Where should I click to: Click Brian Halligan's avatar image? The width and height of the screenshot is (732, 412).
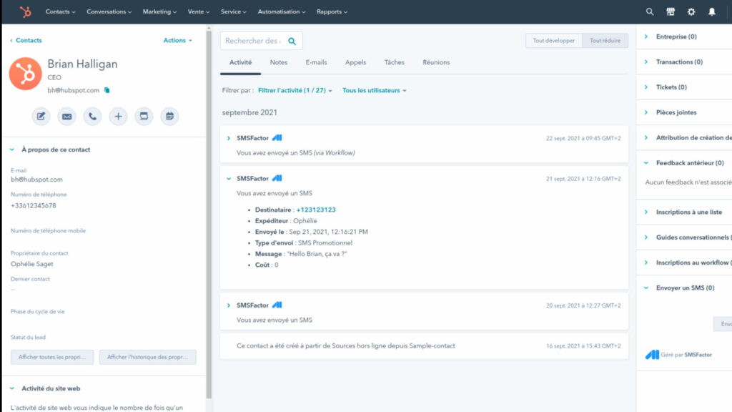pyautogui.click(x=25, y=74)
